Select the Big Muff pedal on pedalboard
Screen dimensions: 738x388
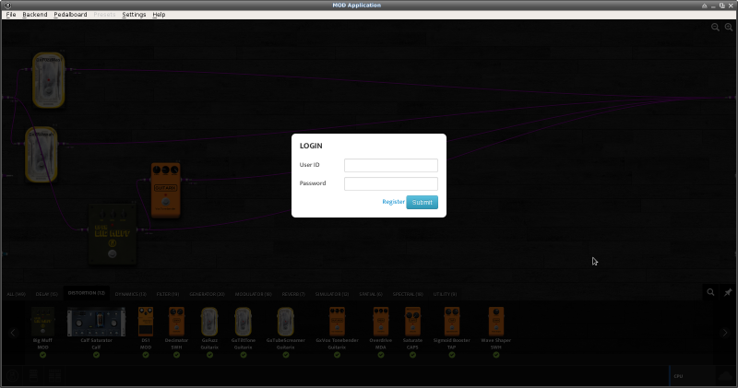click(112, 234)
